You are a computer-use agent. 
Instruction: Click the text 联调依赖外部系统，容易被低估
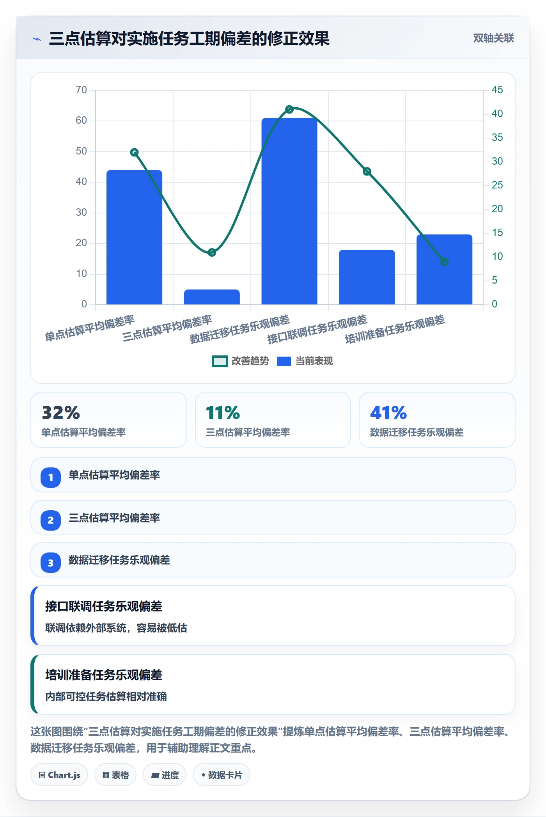[116, 628]
